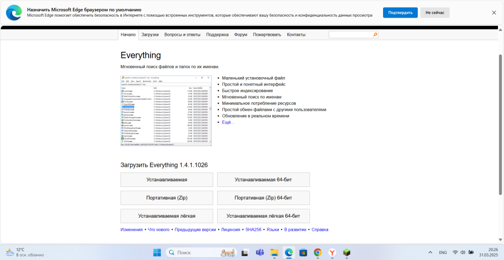The image size is (504, 260).
Task: Show hidden system tray icons chevron
Action: click(431, 252)
